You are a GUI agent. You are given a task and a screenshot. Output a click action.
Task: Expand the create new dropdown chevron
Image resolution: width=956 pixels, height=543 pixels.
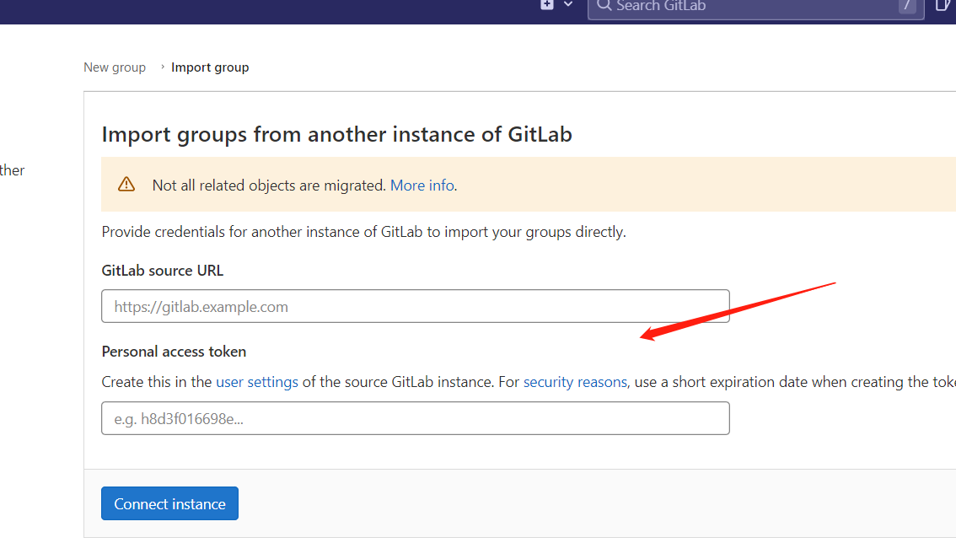click(568, 4)
